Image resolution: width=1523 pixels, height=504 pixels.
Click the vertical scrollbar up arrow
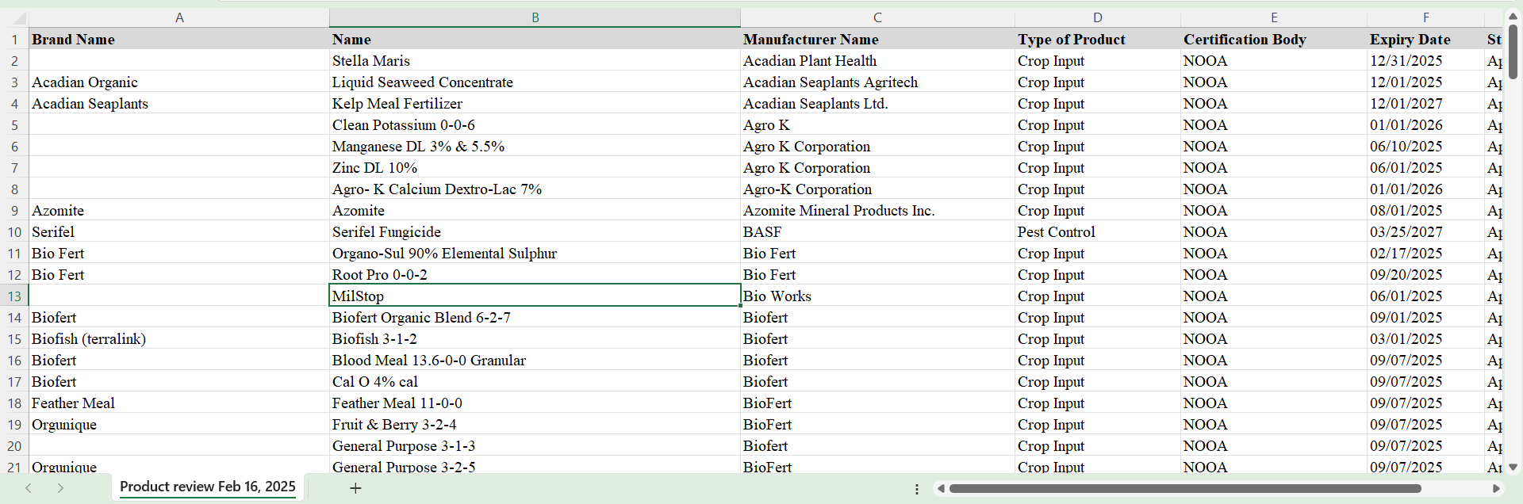tap(1513, 16)
